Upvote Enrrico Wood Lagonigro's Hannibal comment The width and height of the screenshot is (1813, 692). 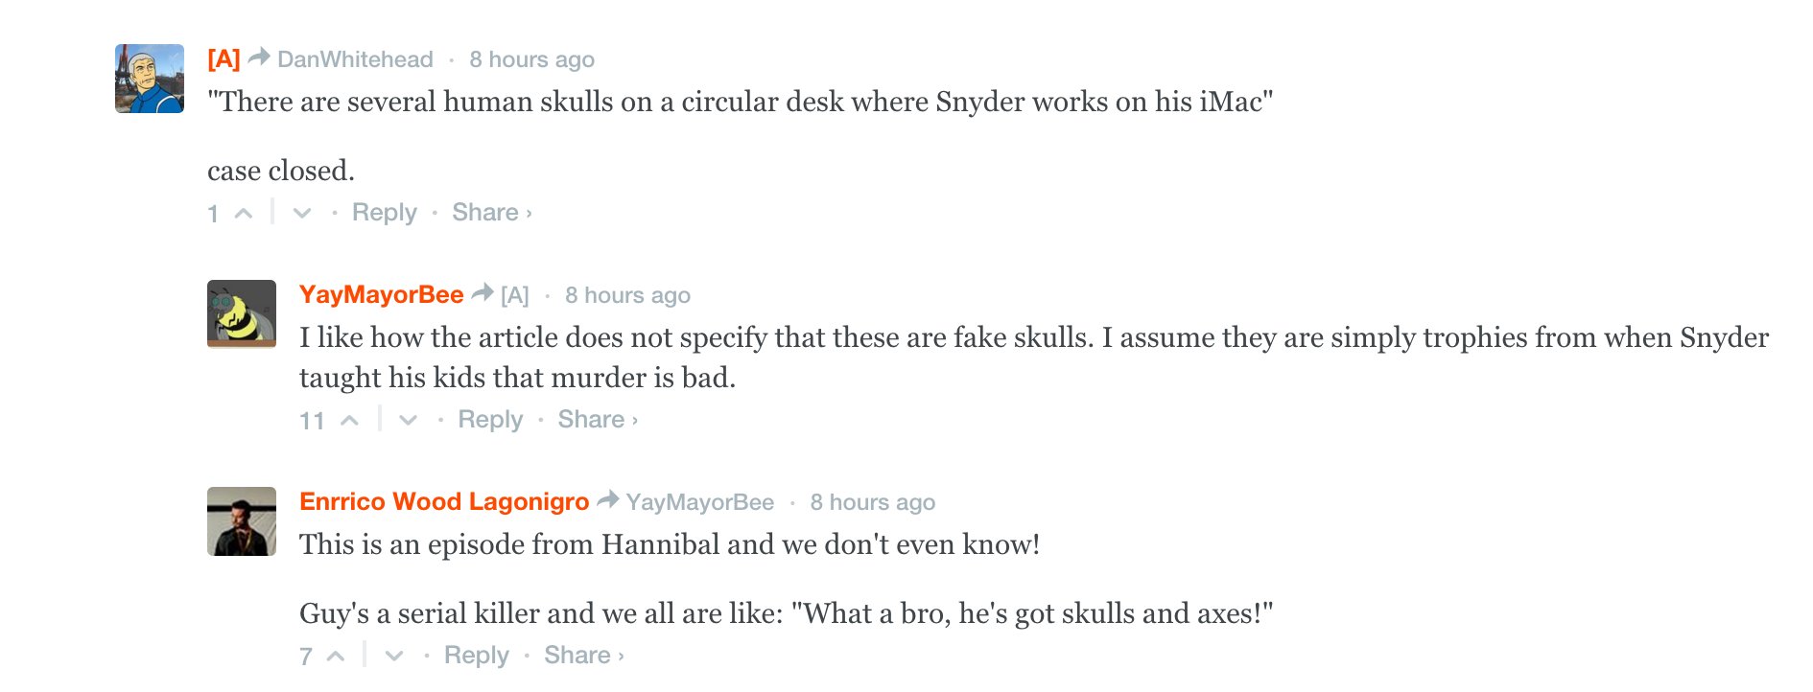tap(336, 656)
